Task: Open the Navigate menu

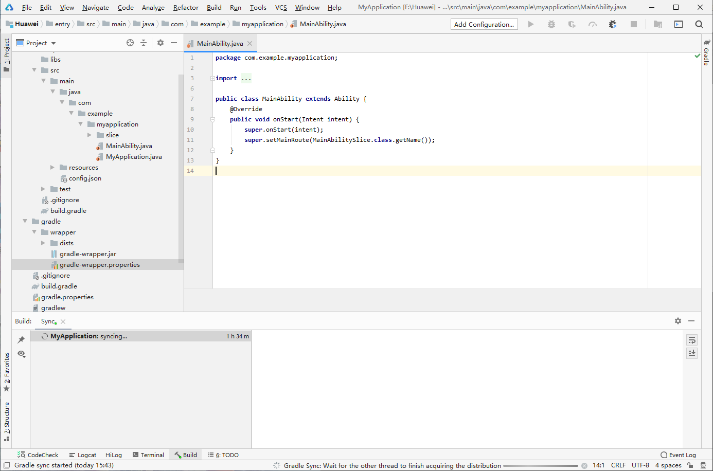Action: pos(95,7)
